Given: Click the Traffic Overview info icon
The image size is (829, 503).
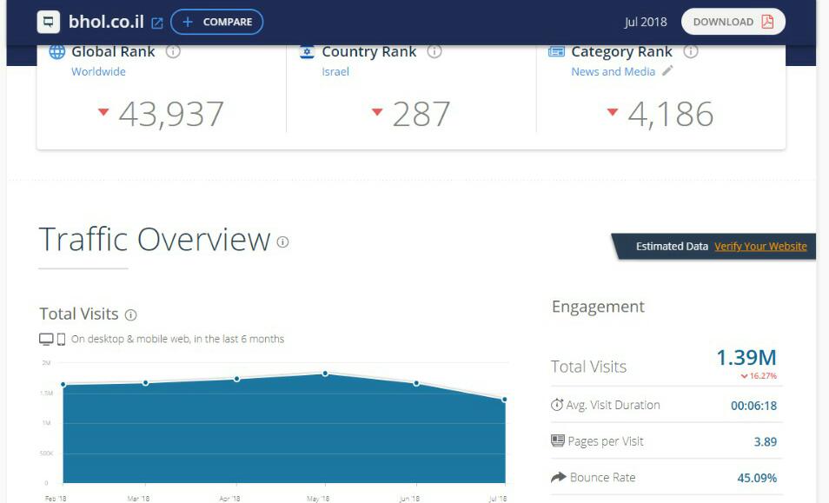Looking at the screenshot, I should point(282,242).
